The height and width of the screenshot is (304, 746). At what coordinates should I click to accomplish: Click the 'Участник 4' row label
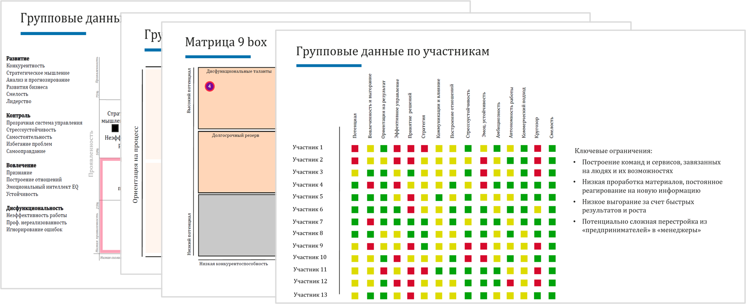(x=307, y=185)
